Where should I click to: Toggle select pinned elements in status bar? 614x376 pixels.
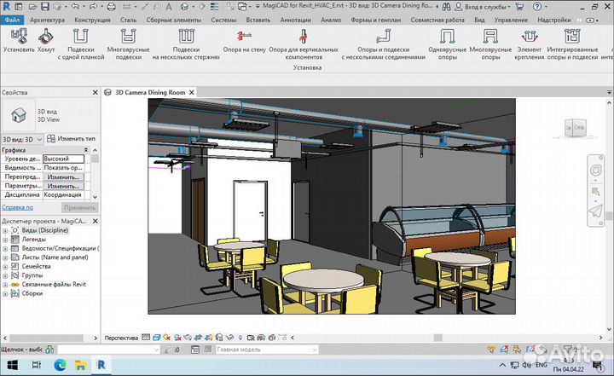(518, 348)
